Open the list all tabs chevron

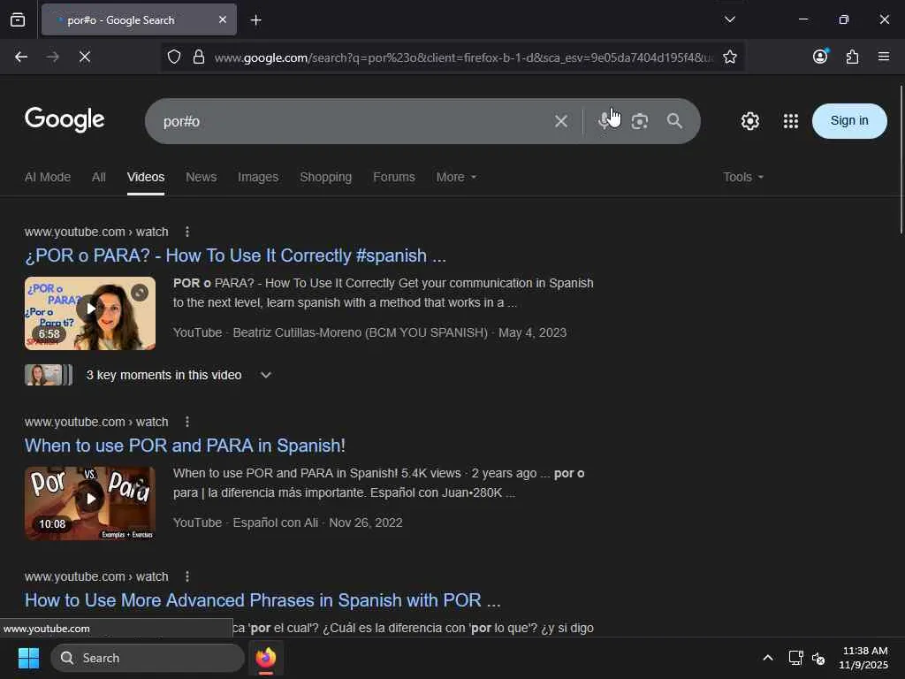[x=729, y=19]
